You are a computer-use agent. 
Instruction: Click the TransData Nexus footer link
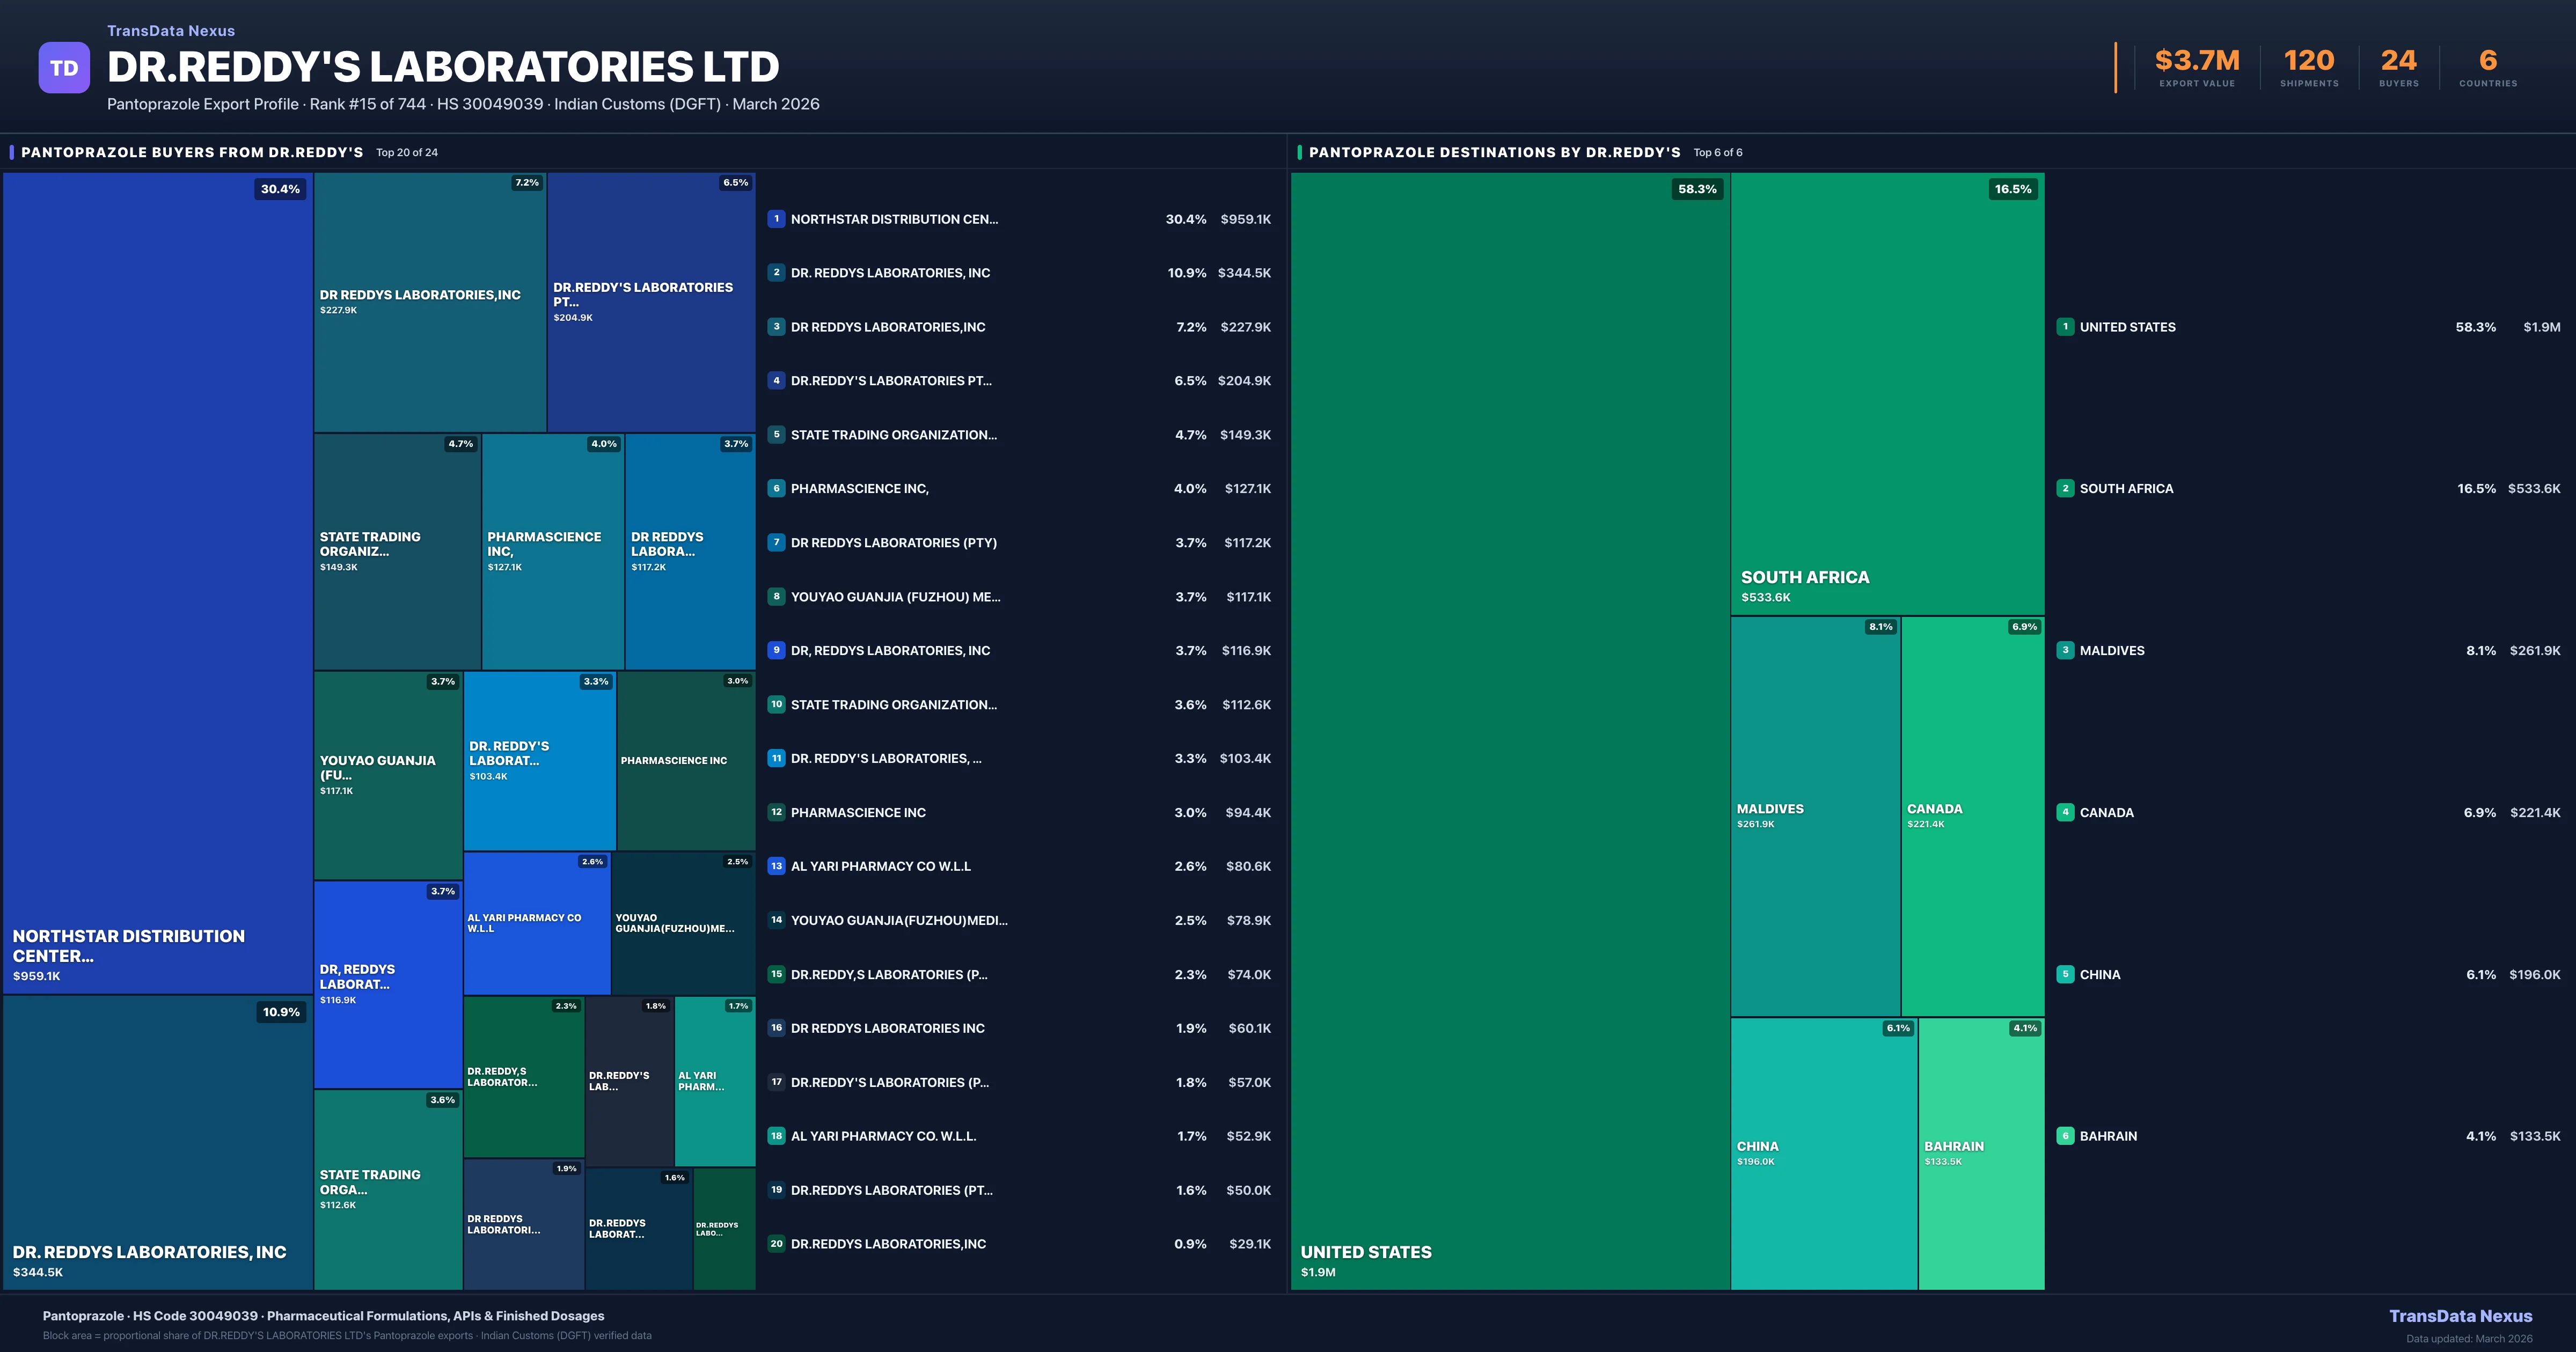coord(2461,1316)
